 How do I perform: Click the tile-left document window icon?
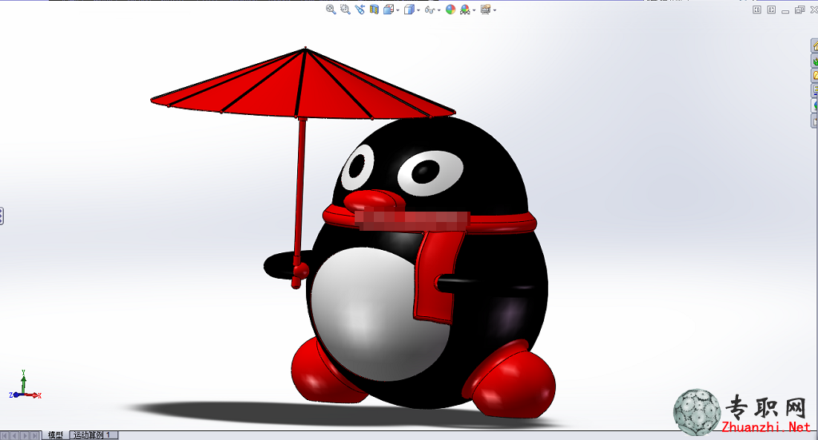(757, 10)
